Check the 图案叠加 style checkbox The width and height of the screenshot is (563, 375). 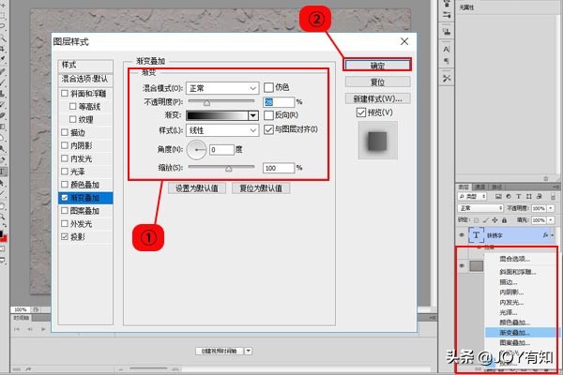point(65,211)
